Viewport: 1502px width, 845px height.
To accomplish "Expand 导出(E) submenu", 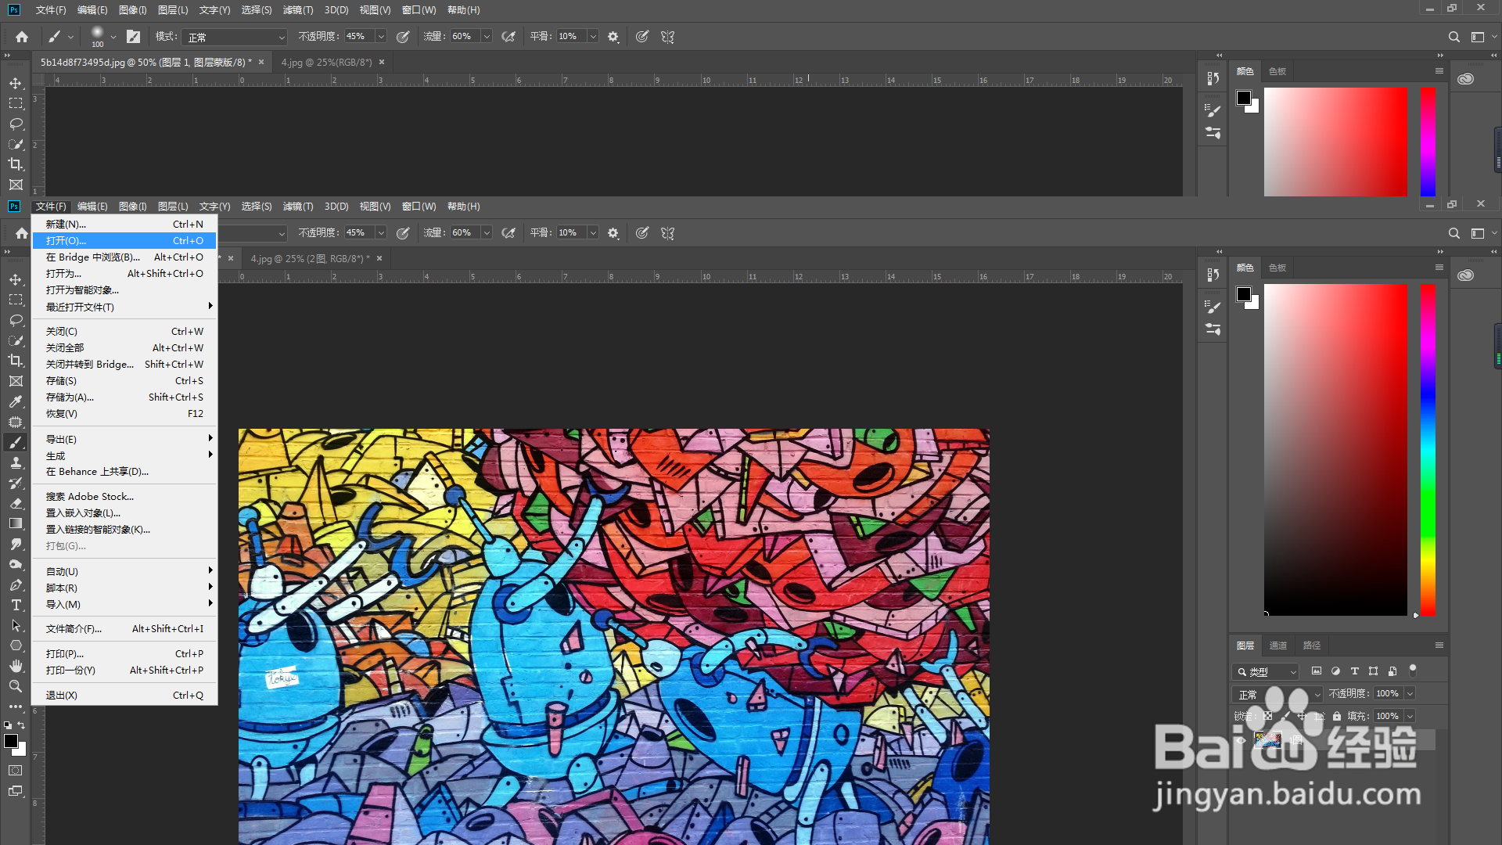I will coord(124,439).
